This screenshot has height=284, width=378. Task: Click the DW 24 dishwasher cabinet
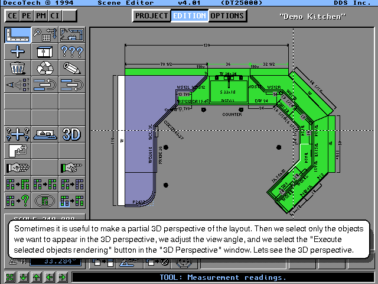tap(261, 101)
